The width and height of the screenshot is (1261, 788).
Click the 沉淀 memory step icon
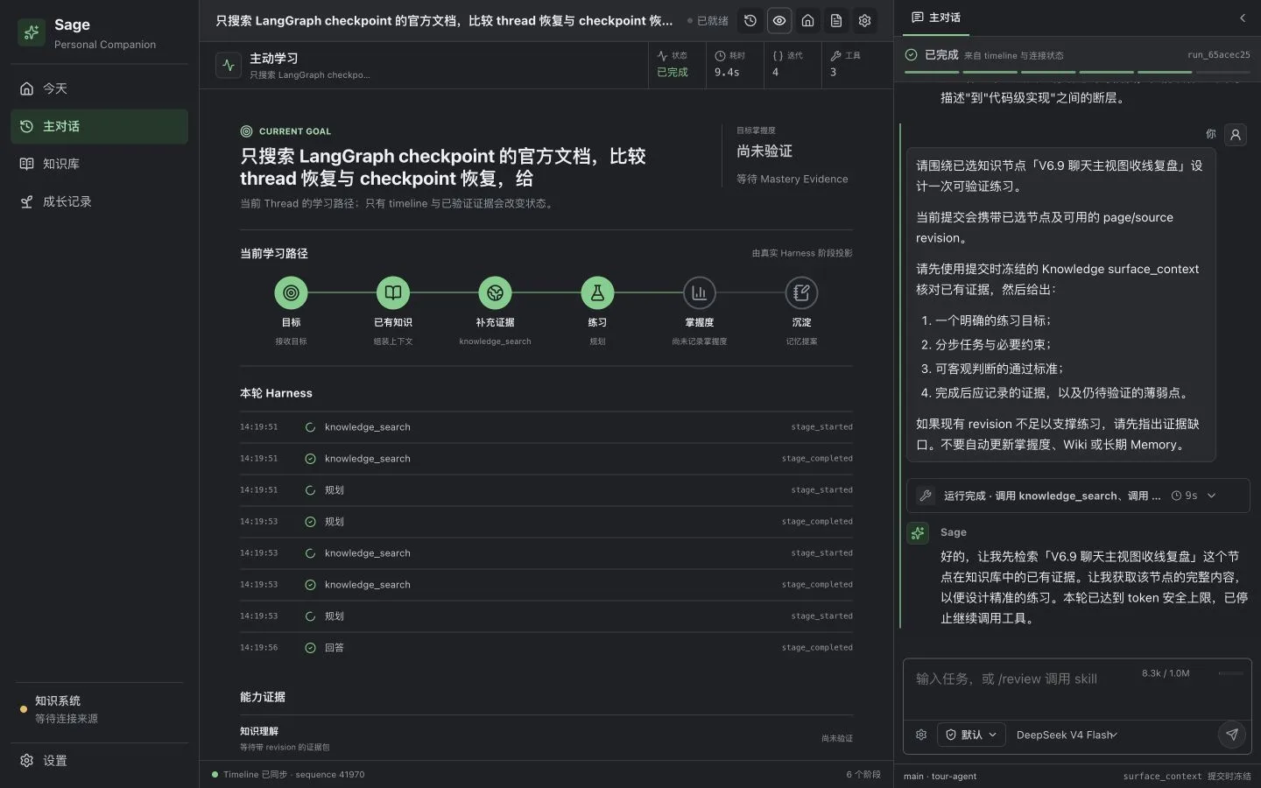(x=801, y=292)
